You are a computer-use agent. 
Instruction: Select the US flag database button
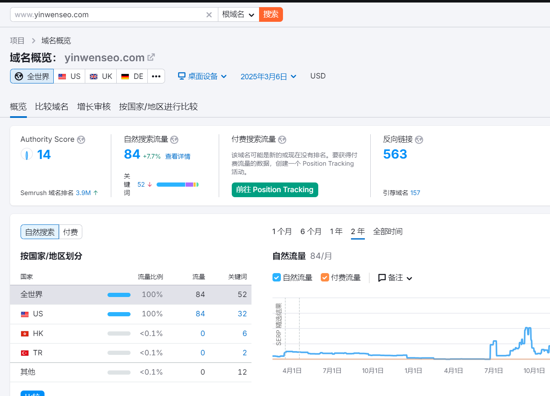coord(69,76)
